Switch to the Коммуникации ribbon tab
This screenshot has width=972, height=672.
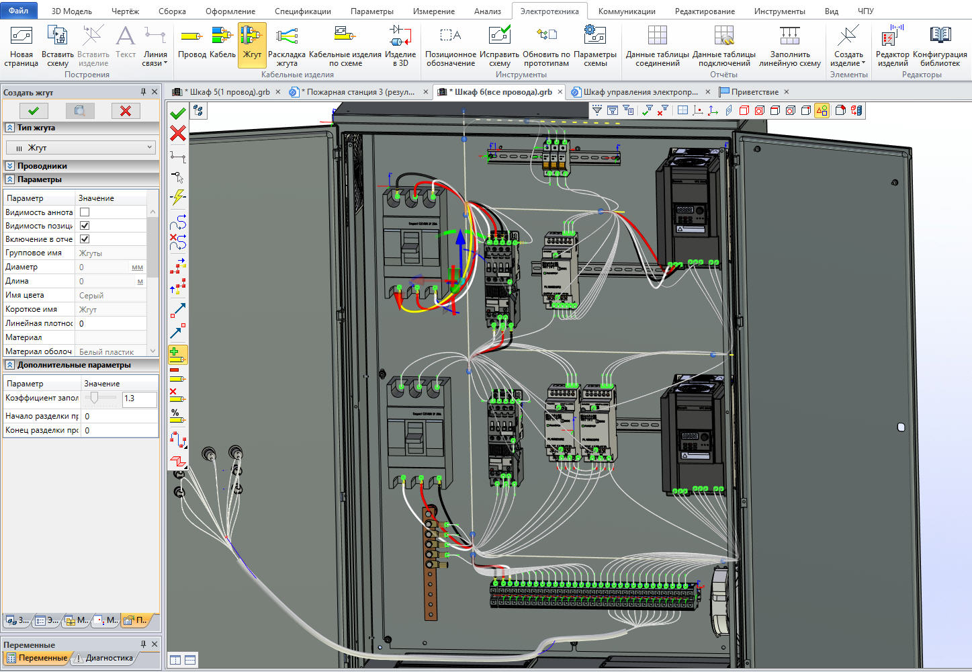click(626, 11)
